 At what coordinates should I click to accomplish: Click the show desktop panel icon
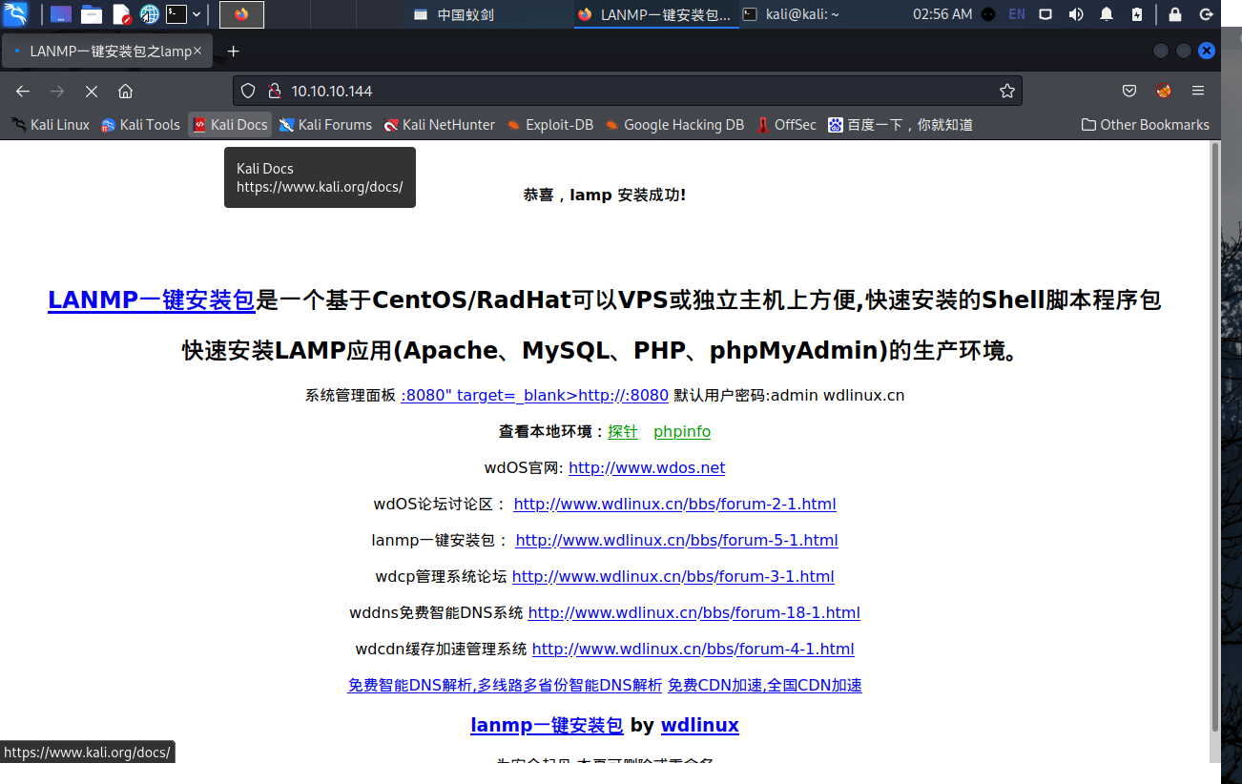[x=61, y=14]
